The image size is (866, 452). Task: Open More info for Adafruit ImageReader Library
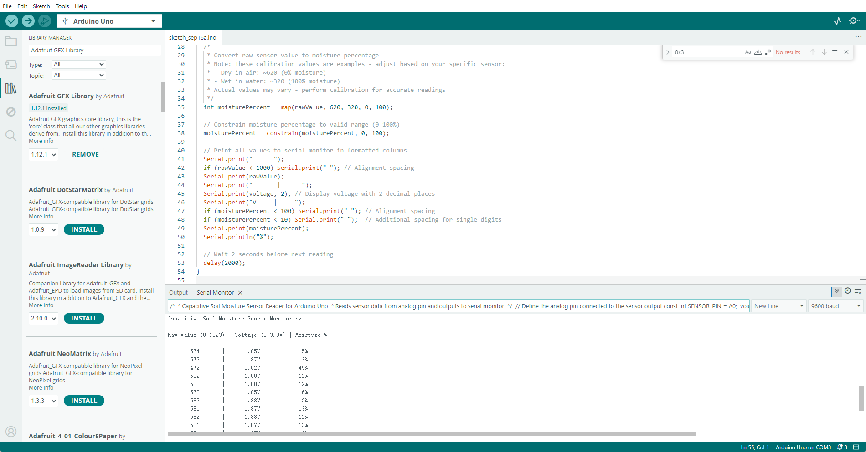[x=41, y=305]
